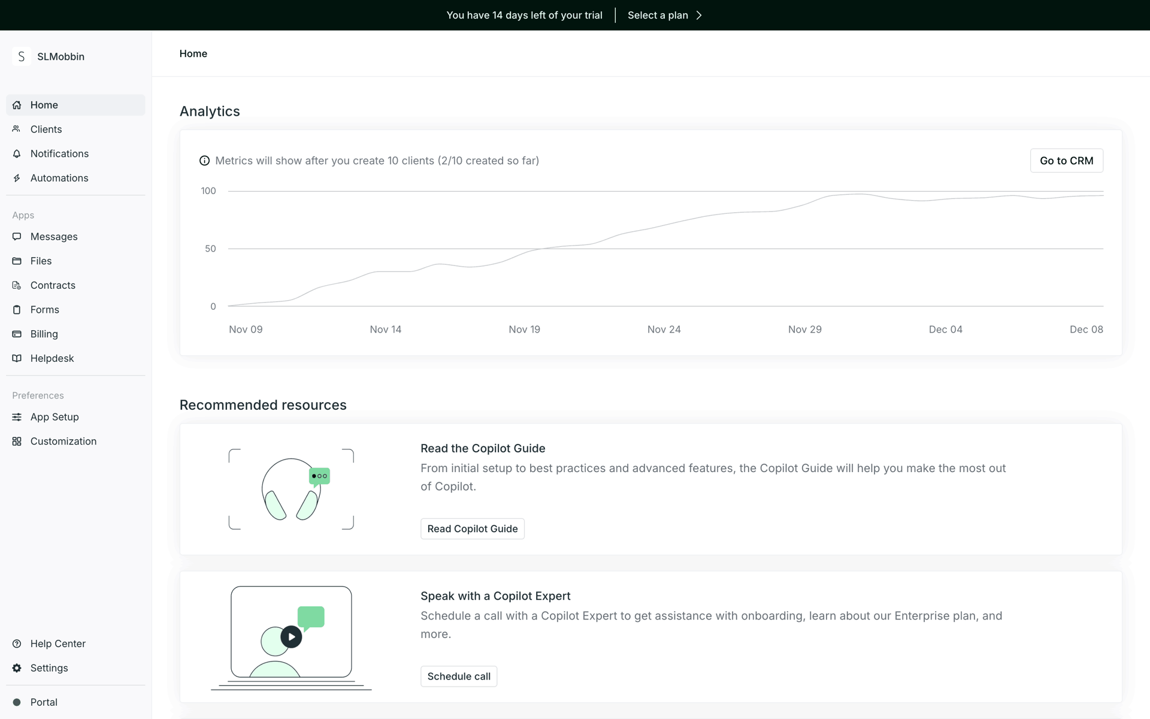Click the Preferences section label
This screenshot has width=1150, height=719.
(38, 395)
